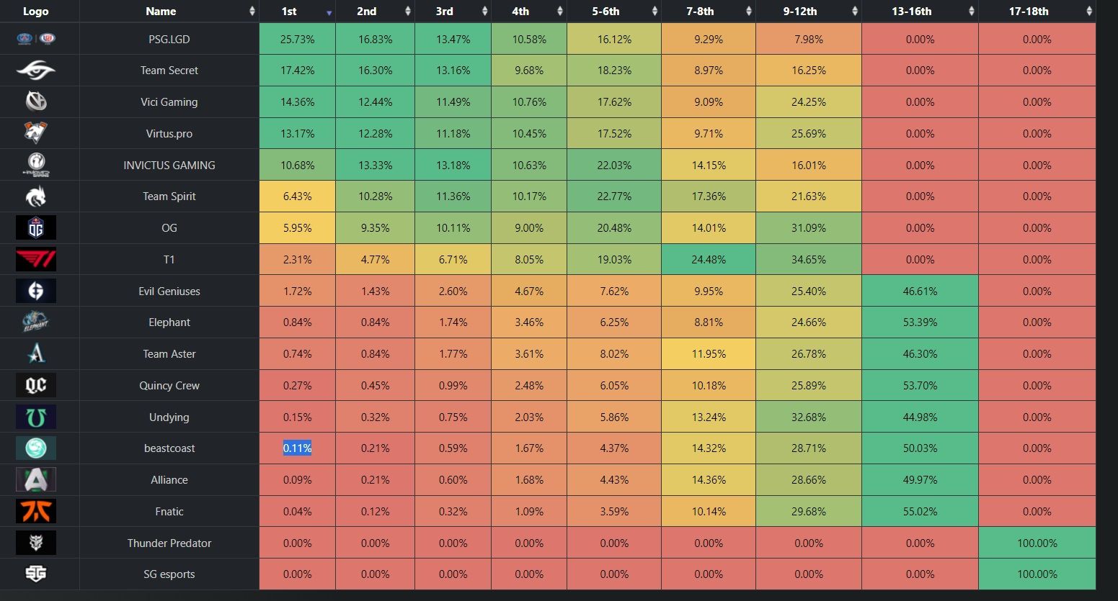1118x601 pixels.
Task: Click the highlighted 0.11% beastcoast cell
Action: (297, 448)
